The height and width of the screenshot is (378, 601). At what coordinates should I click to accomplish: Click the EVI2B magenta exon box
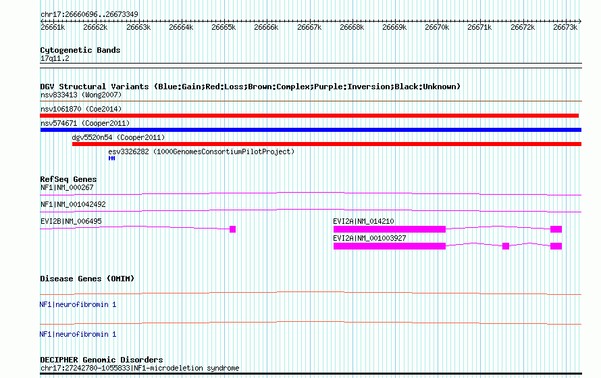coord(233,229)
